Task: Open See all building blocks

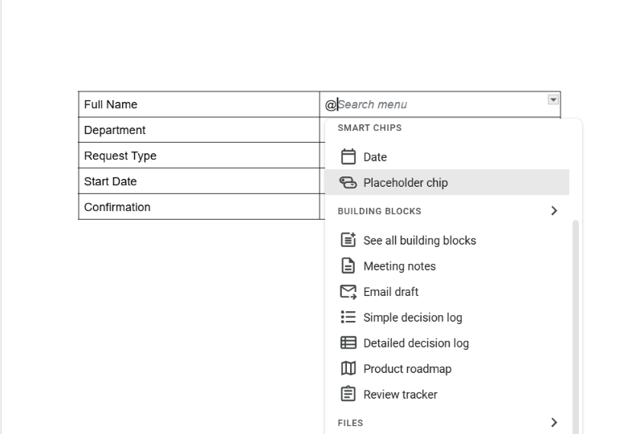Action: pyautogui.click(x=447, y=241)
